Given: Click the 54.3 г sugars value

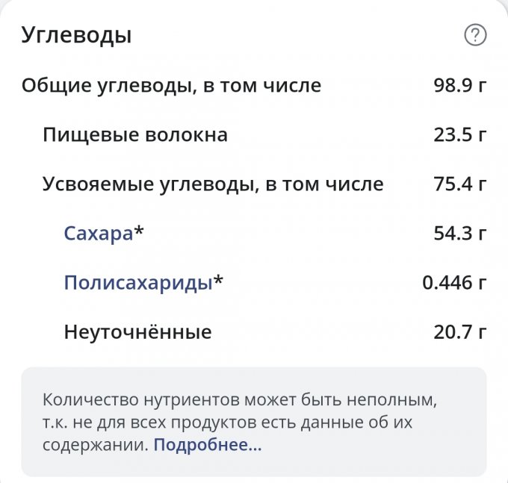Looking at the screenshot, I should click(x=459, y=234).
